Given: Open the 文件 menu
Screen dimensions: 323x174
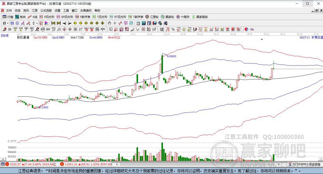Looking at the screenshot, I should click(x=9, y=10).
